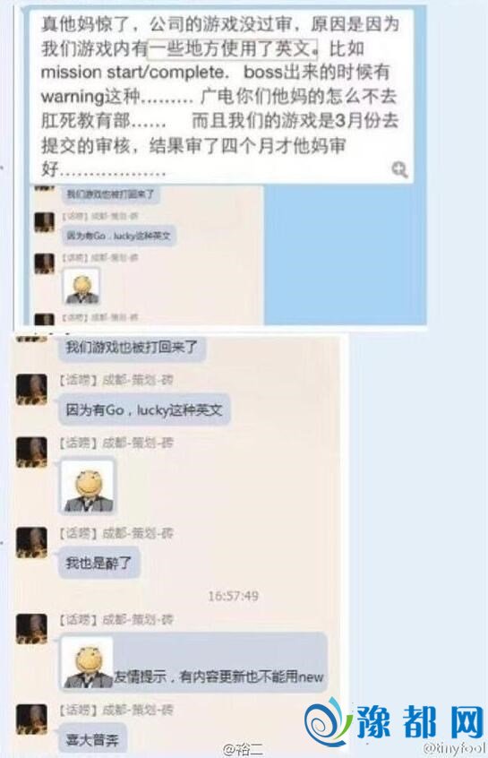Image resolution: width=488 pixels, height=758 pixels.
Task: Click avatar beside the standalone large smiley sticker
Action: [32, 452]
